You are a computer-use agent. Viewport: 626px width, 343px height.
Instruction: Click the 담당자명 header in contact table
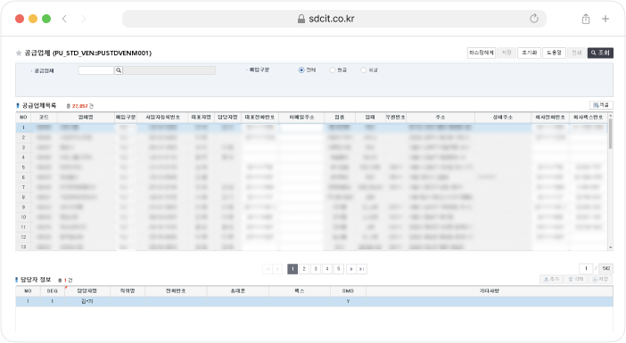tap(86, 291)
